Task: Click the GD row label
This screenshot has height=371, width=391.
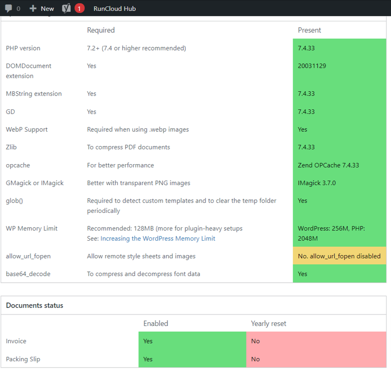Action: [x=11, y=112]
